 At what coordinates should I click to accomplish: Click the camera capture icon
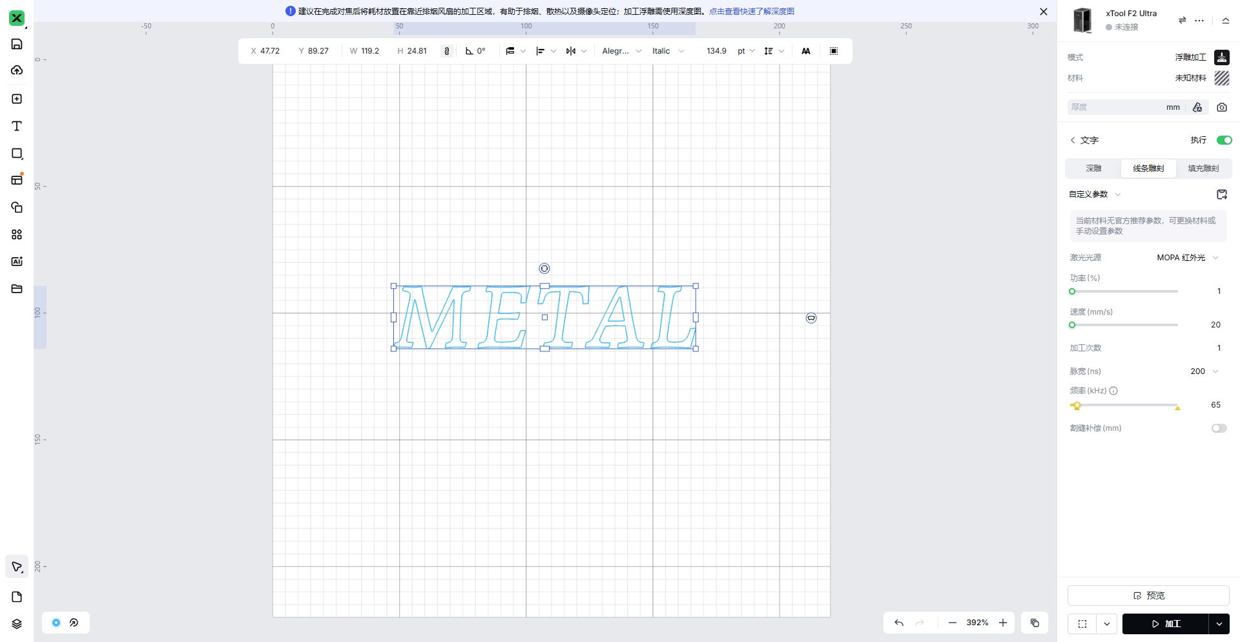(1221, 107)
